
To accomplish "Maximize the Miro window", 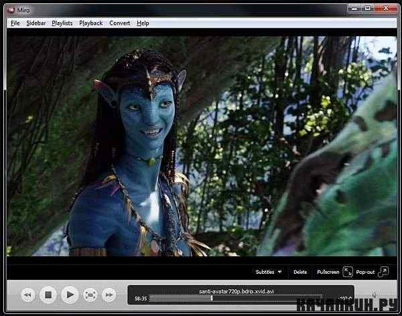I will click(367, 9).
